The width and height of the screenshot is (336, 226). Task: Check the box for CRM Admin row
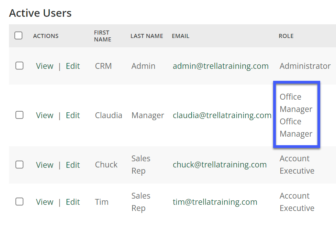(19, 66)
